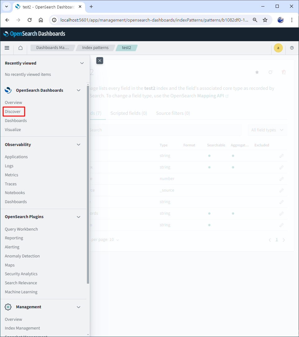Go to next page of fields

tap(284, 240)
